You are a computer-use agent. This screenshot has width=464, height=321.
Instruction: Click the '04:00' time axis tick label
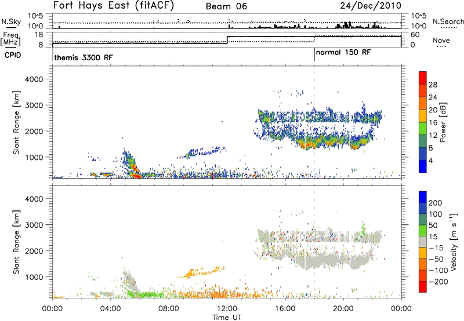click(111, 309)
